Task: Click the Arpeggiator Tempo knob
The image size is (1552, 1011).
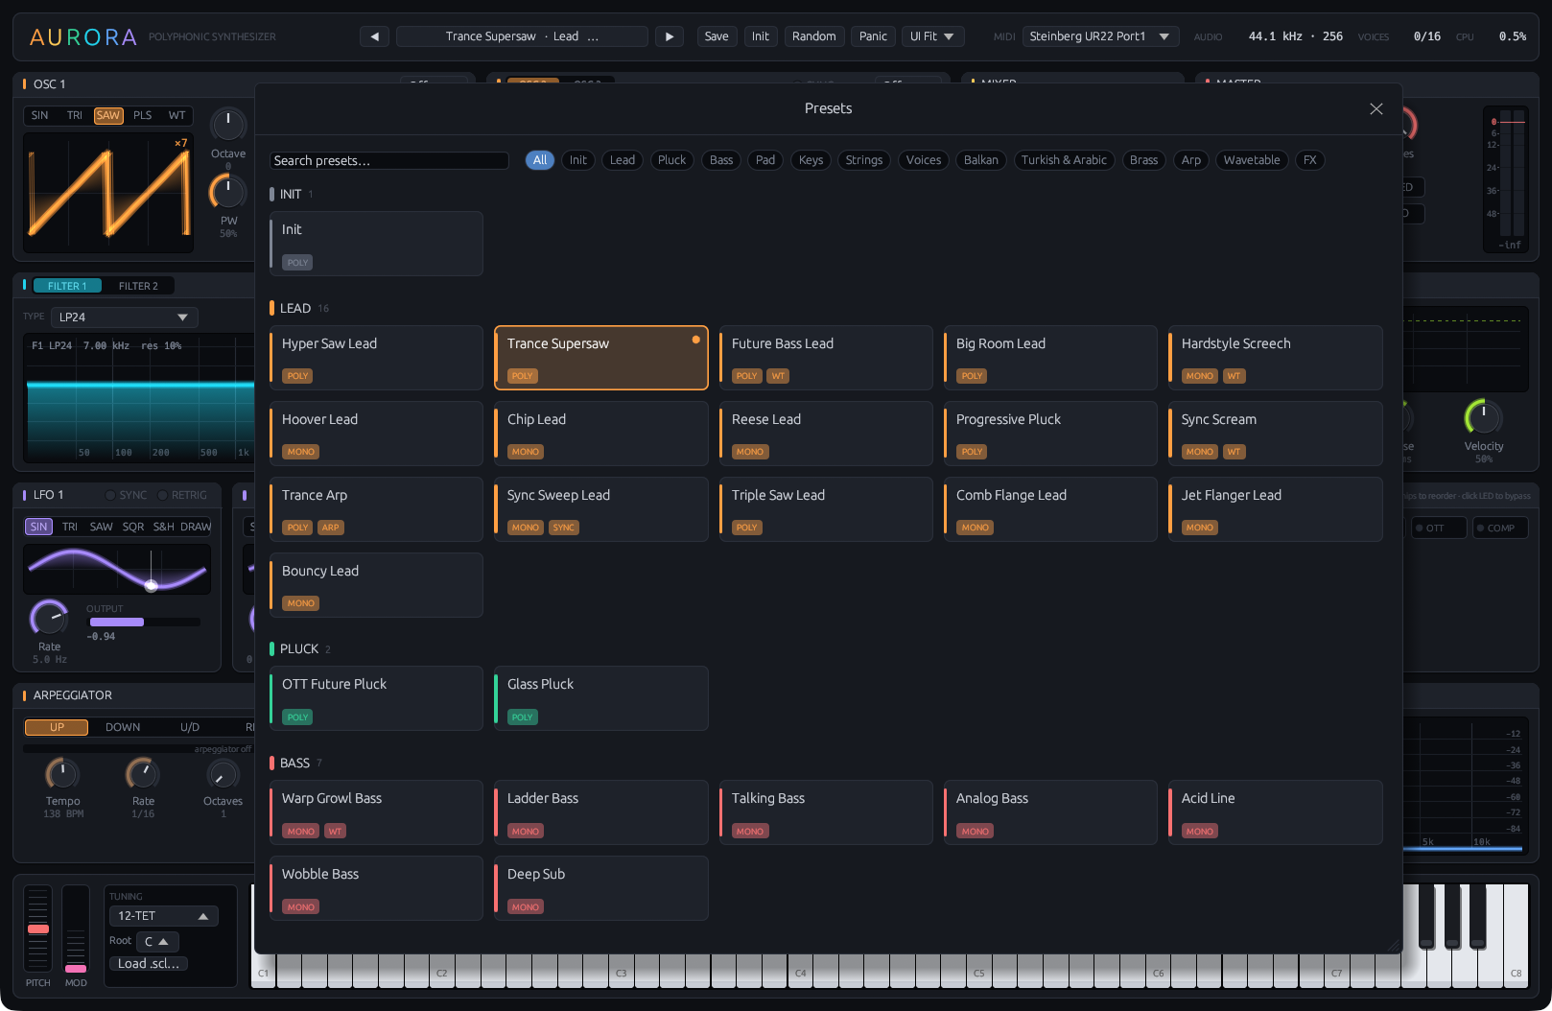Action: (62, 773)
